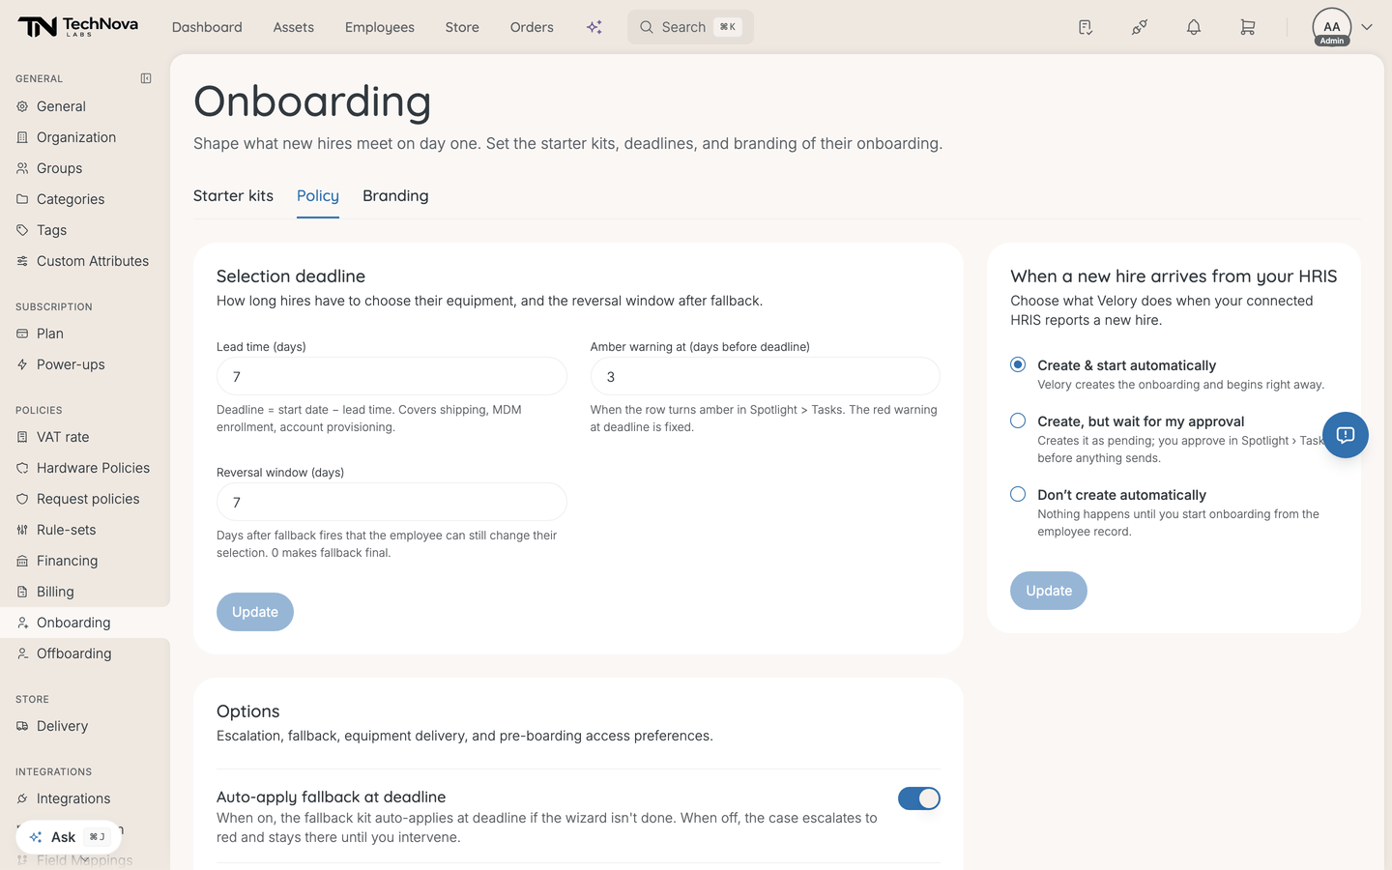Viewport: 1392px width, 870px height.
Task: Click Update in HRIS card
Action: [1049, 591]
